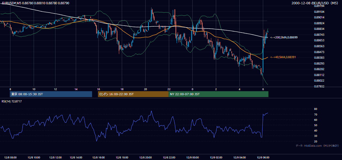This screenshot has height=160, width=342.
Task: Click price axis value 0.88022
Action: [319, 81]
